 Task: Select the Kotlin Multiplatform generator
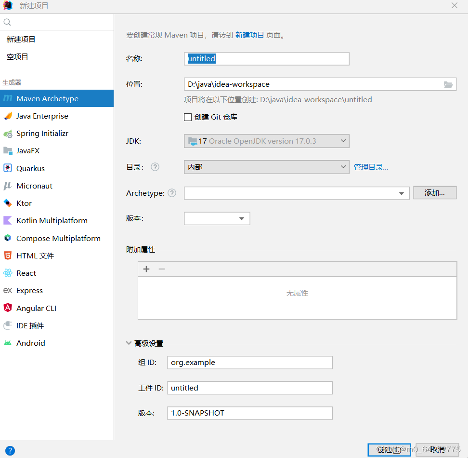pyautogui.click(x=57, y=220)
